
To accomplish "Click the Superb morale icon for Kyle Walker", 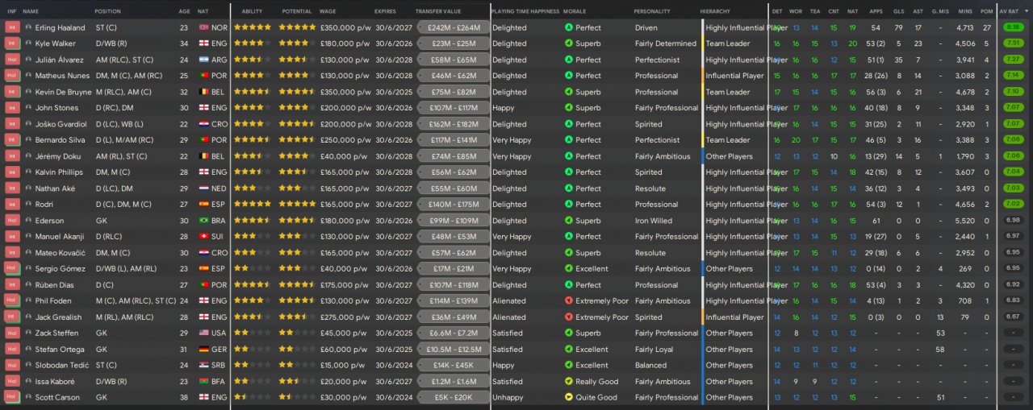I will [568, 43].
